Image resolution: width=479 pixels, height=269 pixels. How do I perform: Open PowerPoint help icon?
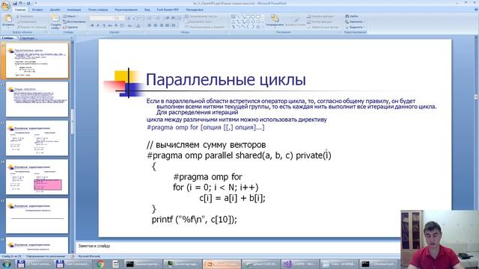476,10
